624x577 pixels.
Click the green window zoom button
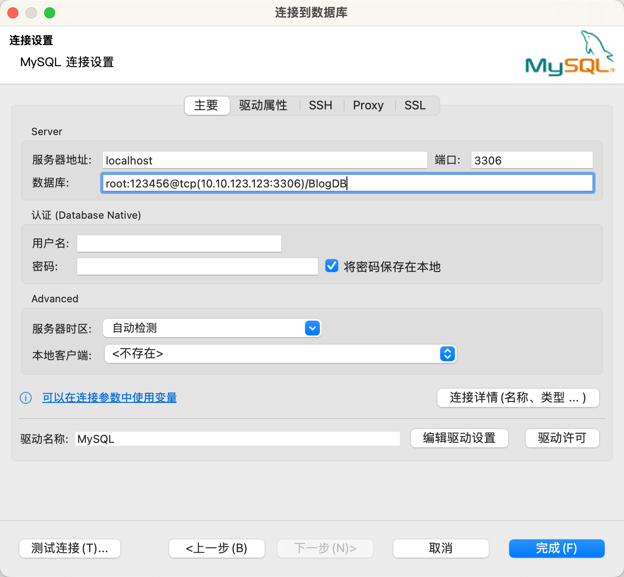(x=50, y=13)
